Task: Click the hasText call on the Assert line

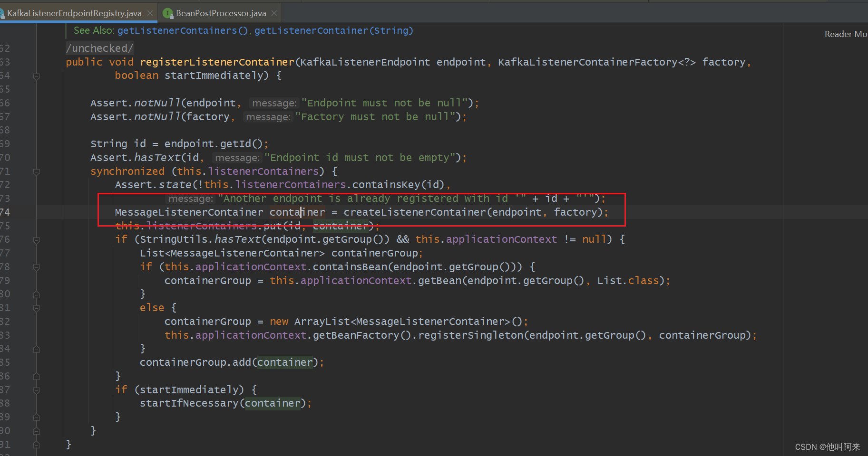Action: [x=157, y=158]
